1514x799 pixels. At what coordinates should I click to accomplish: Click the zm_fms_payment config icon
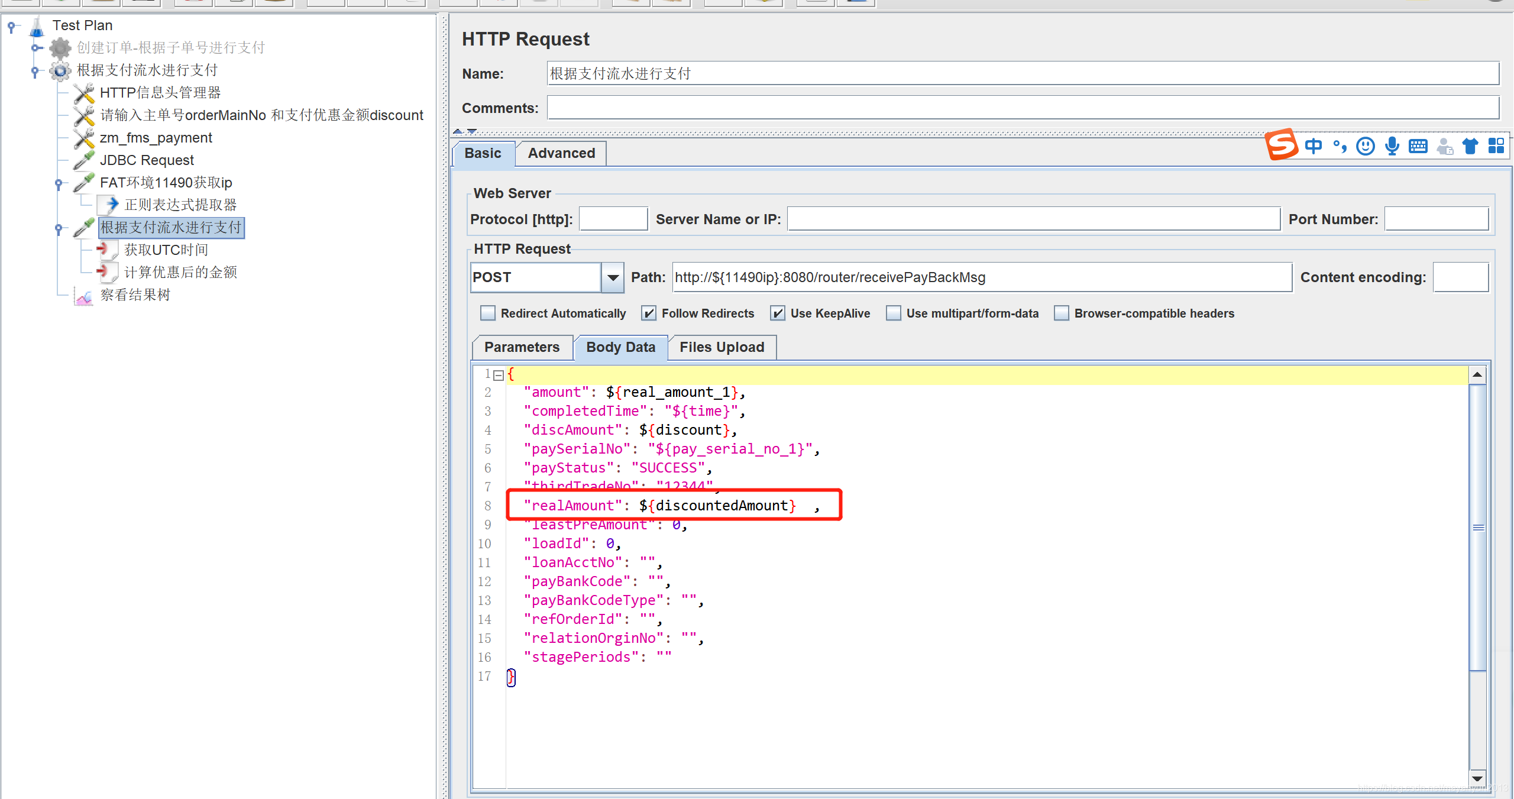[x=85, y=138]
